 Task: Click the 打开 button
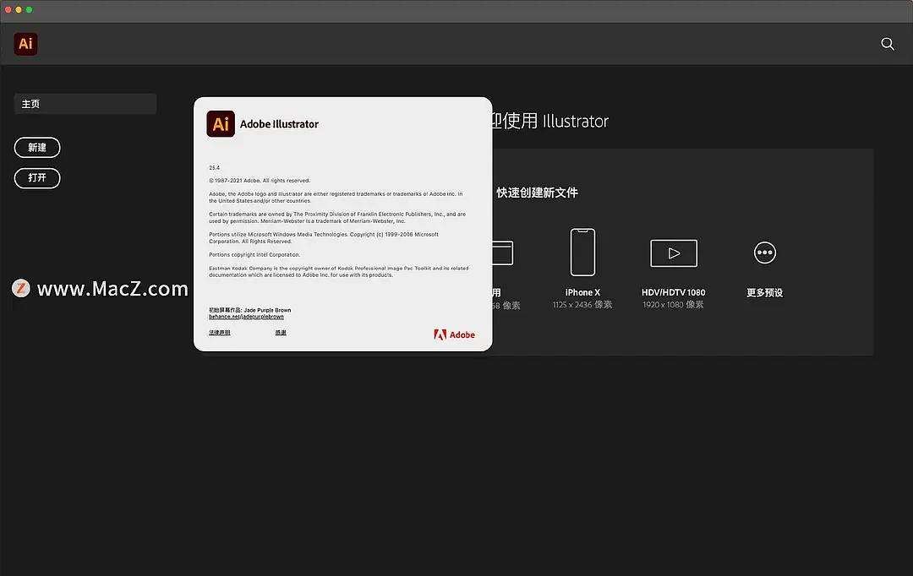point(37,178)
